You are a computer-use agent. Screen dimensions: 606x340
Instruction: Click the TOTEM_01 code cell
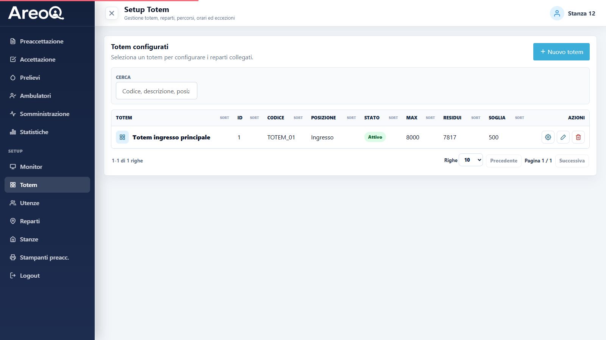281,137
